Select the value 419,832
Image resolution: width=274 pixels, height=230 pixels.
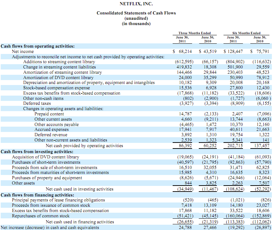[x=184, y=67]
